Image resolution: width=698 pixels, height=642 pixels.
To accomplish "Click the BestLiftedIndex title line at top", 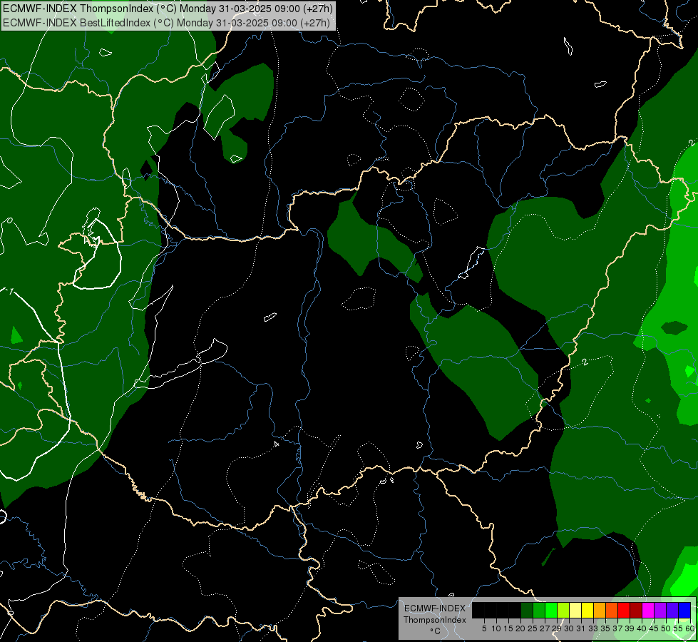I will 167,22.
